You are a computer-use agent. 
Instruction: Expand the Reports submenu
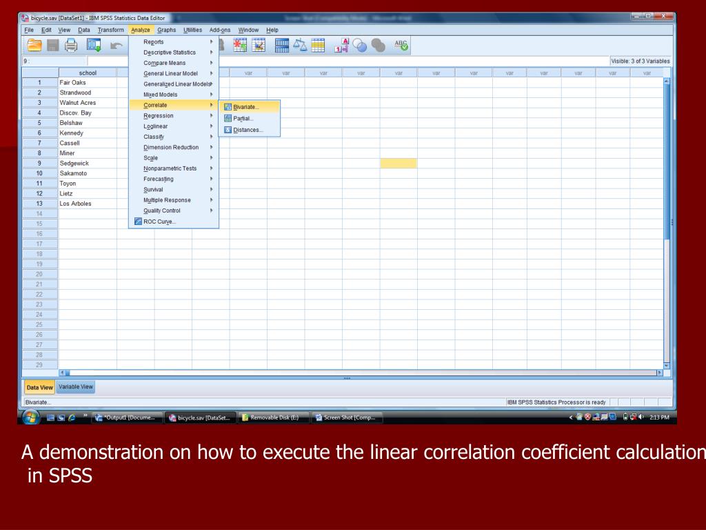click(x=173, y=42)
